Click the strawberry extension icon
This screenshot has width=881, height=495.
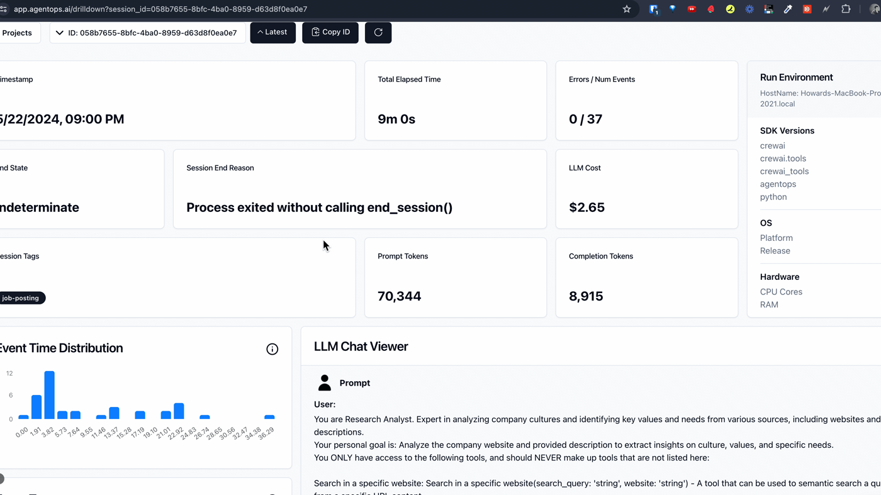[711, 9]
